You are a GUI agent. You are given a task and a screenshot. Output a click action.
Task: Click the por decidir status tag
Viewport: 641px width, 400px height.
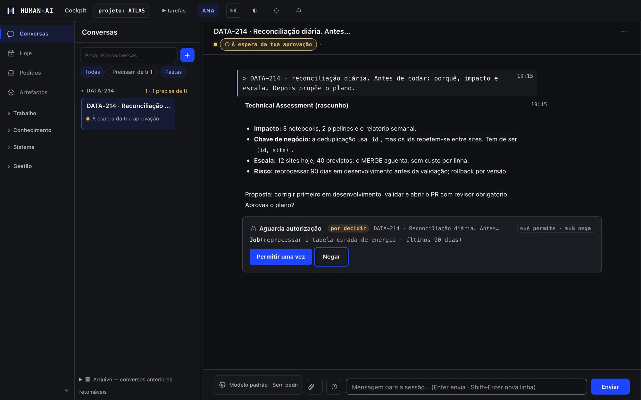tap(348, 228)
